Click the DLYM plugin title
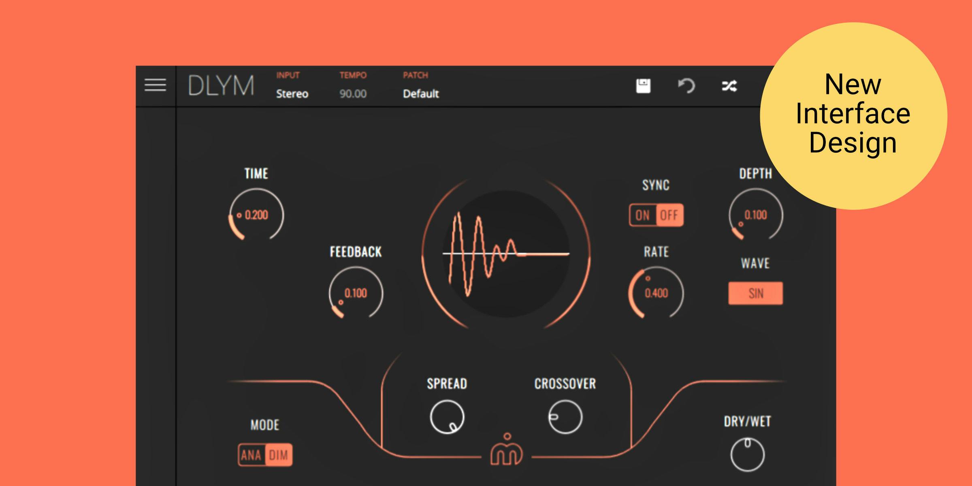 coord(221,86)
